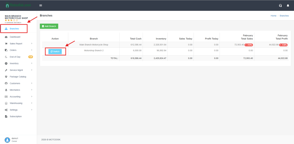Click the demo1 user avatar icon
The image size is (294, 144).
(7, 140)
